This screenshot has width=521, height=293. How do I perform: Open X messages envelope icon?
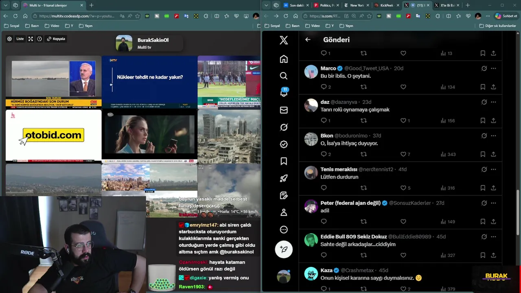point(284,110)
